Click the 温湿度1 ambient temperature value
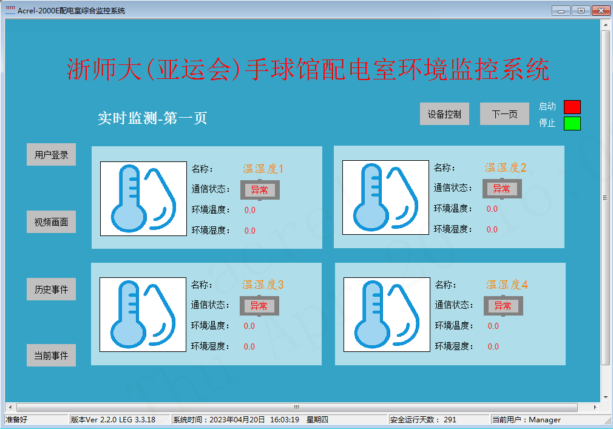Screen dimensions: 613x429 point(250,211)
